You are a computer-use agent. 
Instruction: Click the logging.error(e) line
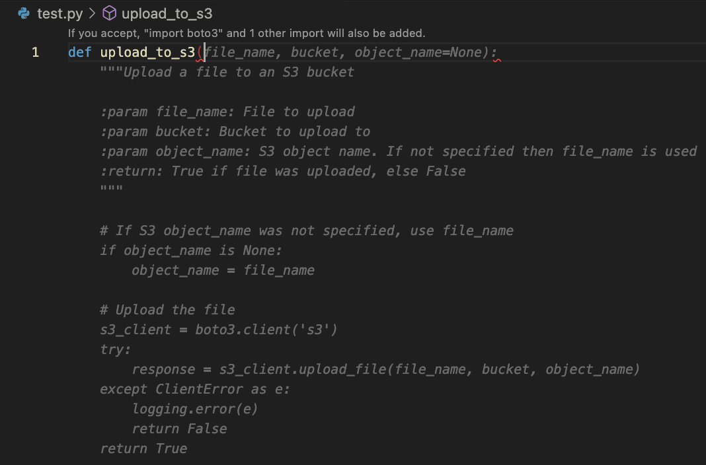click(x=195, y=409)
